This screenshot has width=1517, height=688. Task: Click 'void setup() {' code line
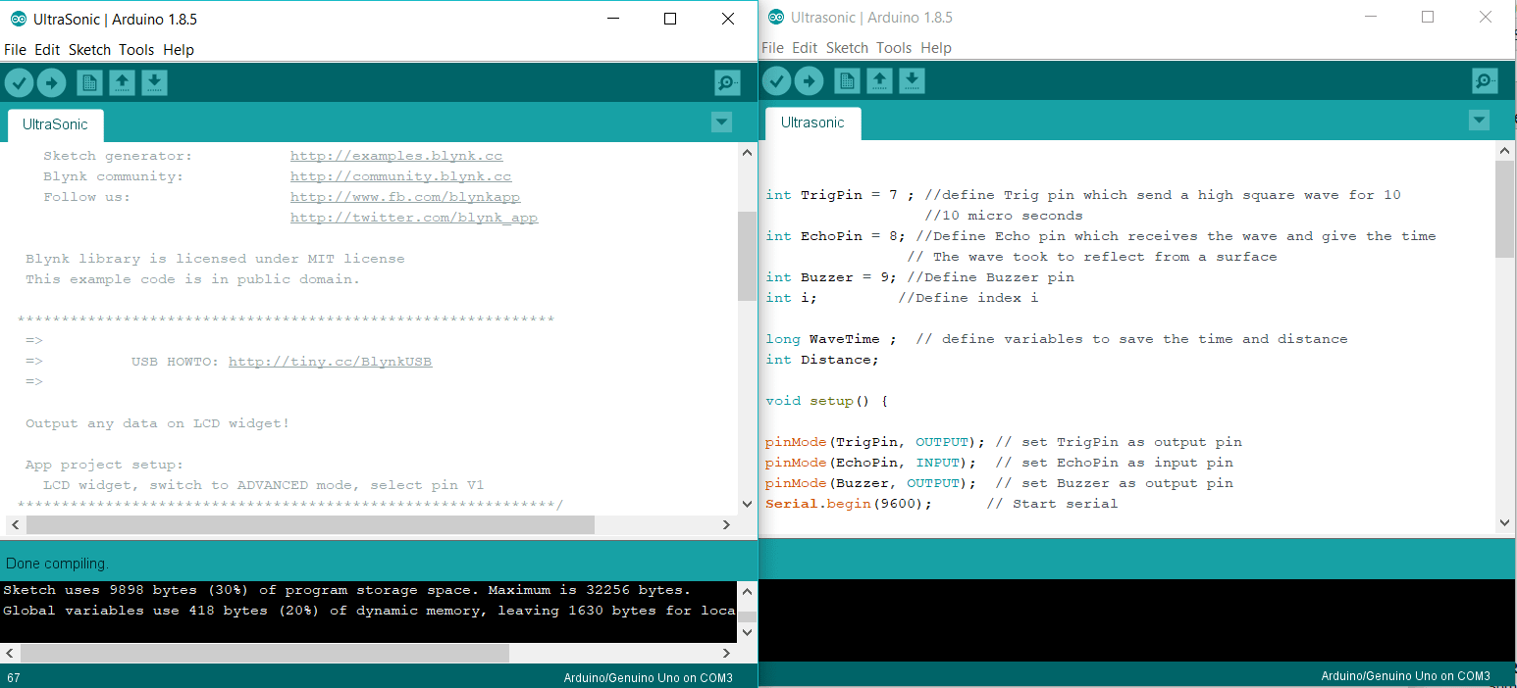tap(826, 401)
